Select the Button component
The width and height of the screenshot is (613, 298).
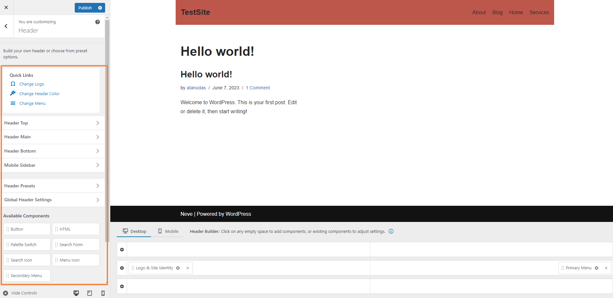pos(27,229)
